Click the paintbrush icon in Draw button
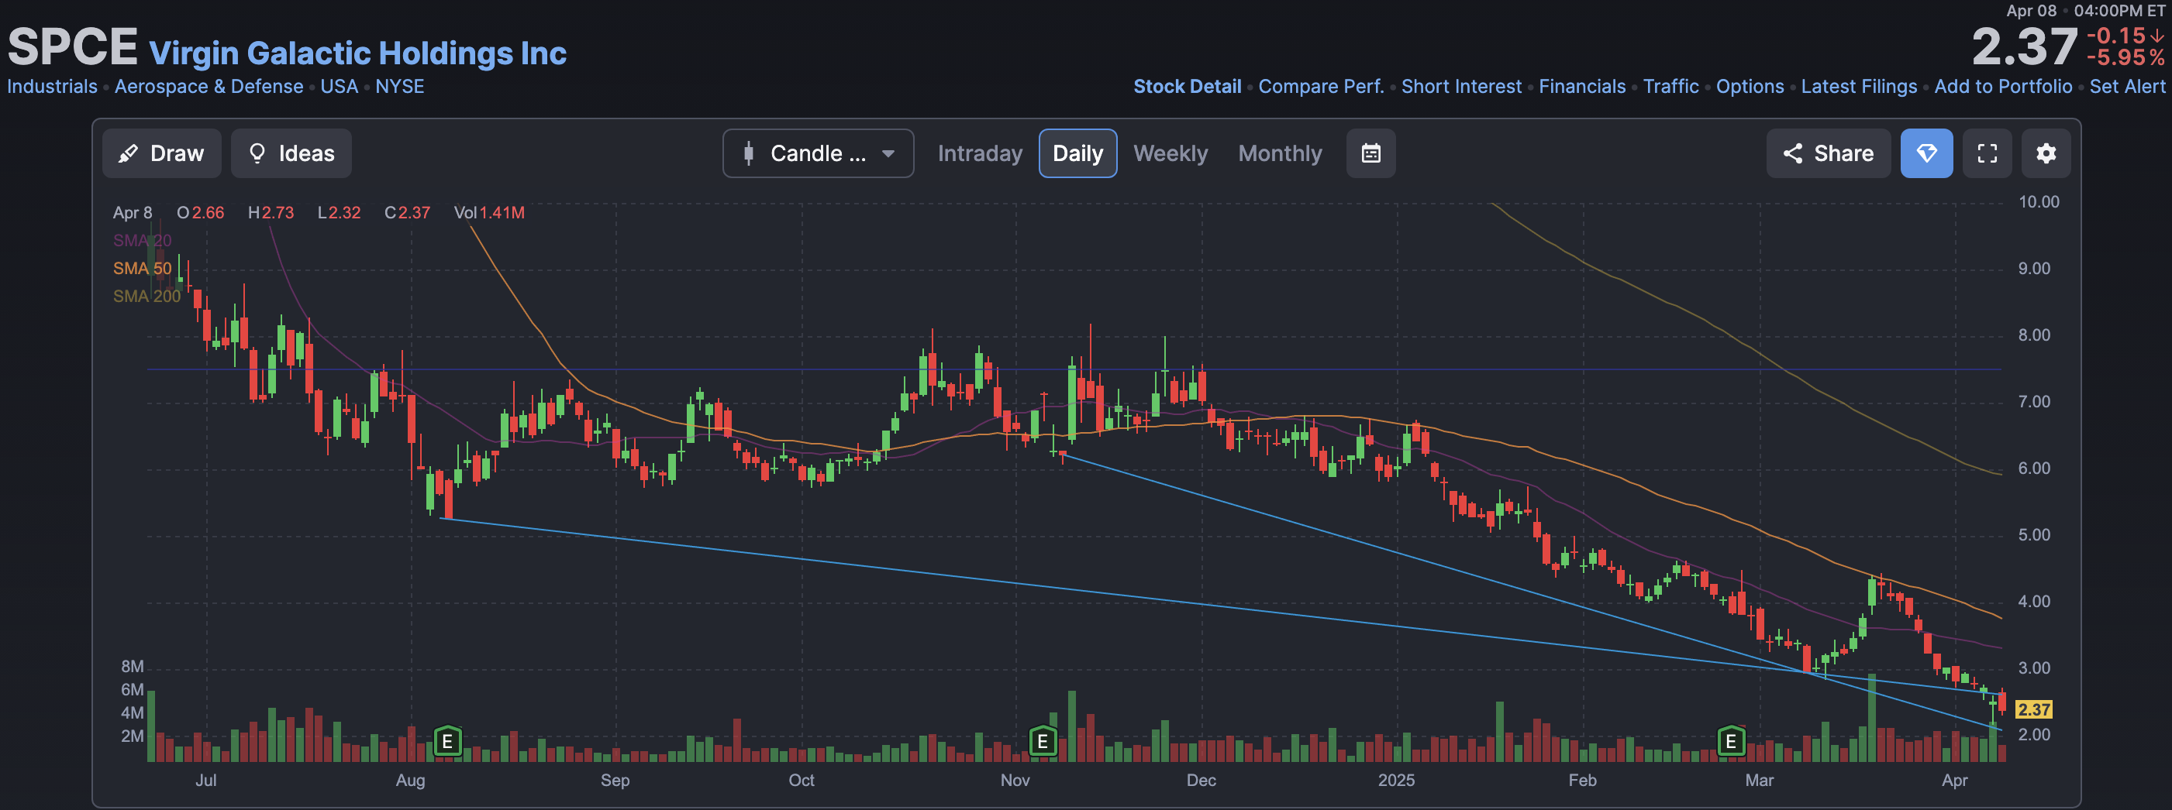This screenshot has height=810, width=2172. (128, 153)
